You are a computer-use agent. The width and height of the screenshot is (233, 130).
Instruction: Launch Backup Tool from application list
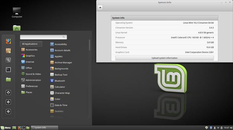click(x=59, y=75)
